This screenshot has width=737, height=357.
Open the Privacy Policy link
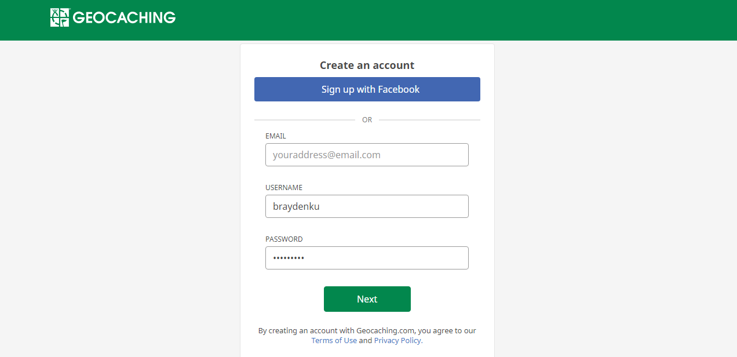397,341
